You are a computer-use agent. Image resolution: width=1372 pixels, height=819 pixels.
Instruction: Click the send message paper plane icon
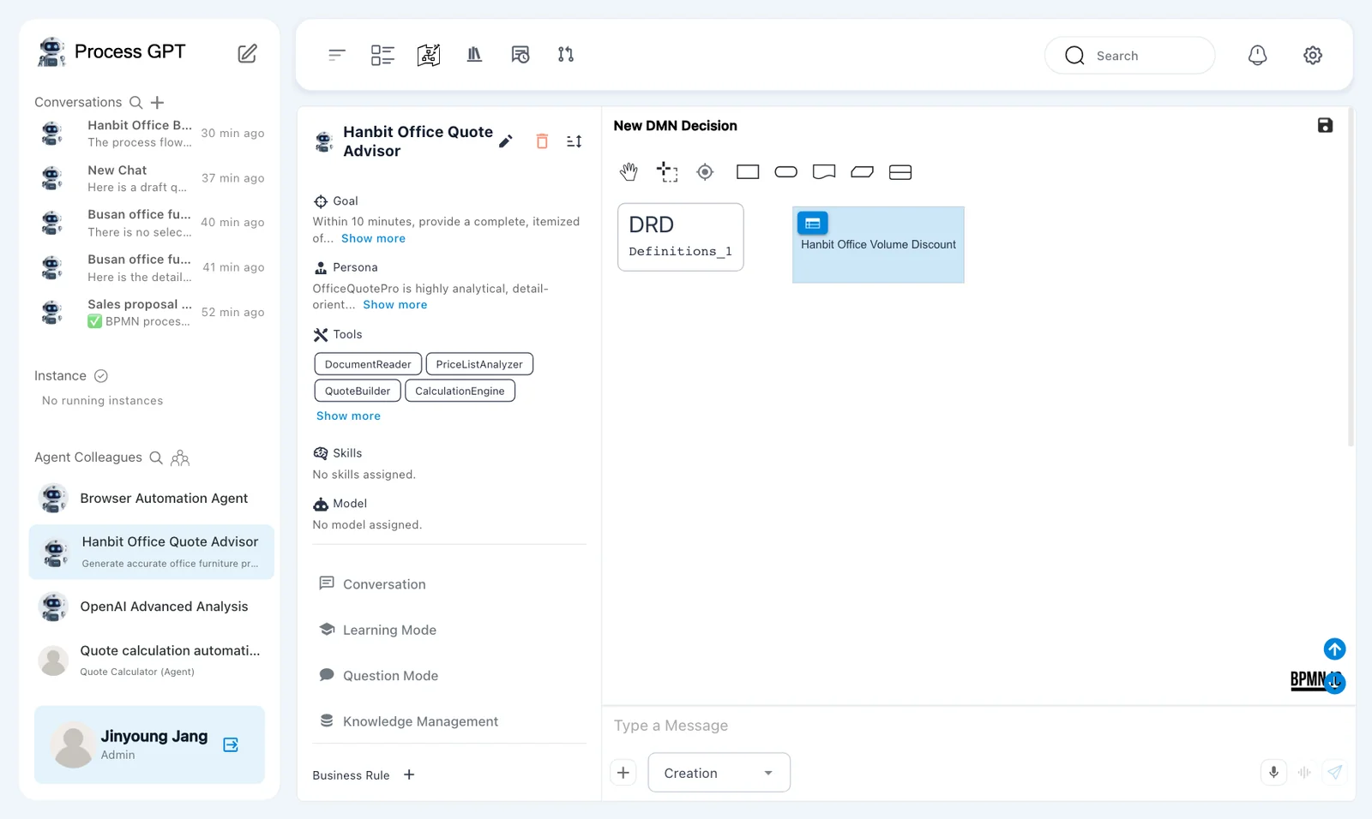(1334, 772)
